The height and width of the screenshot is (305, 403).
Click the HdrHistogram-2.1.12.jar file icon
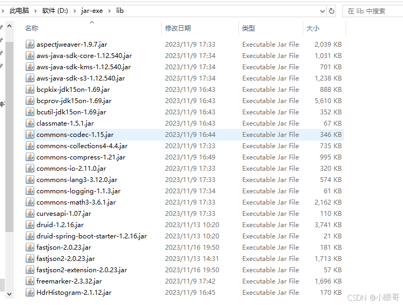point(30,292)
